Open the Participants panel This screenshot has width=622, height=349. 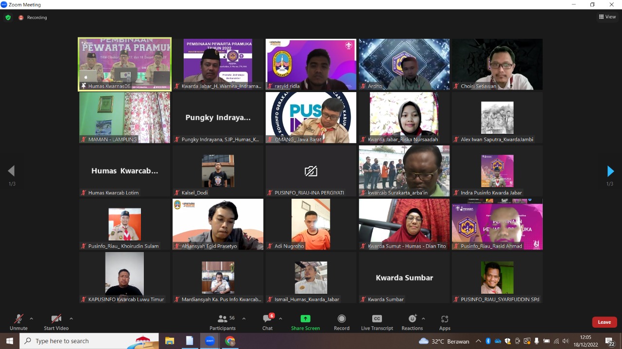(223, 322)
